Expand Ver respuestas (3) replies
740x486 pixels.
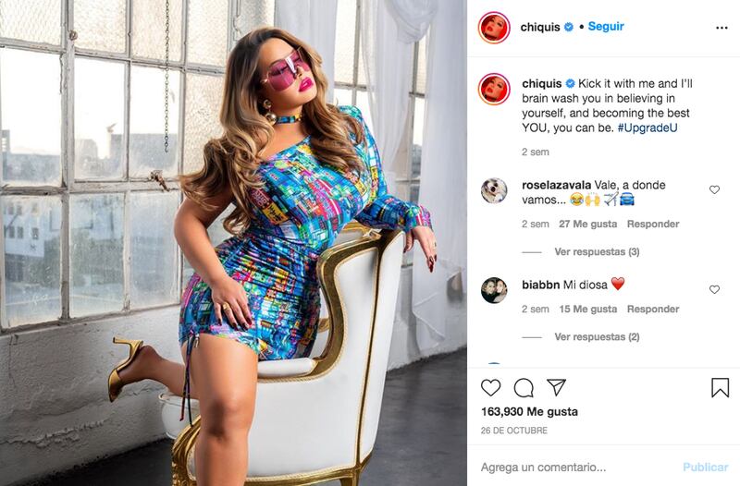(597, 251)
